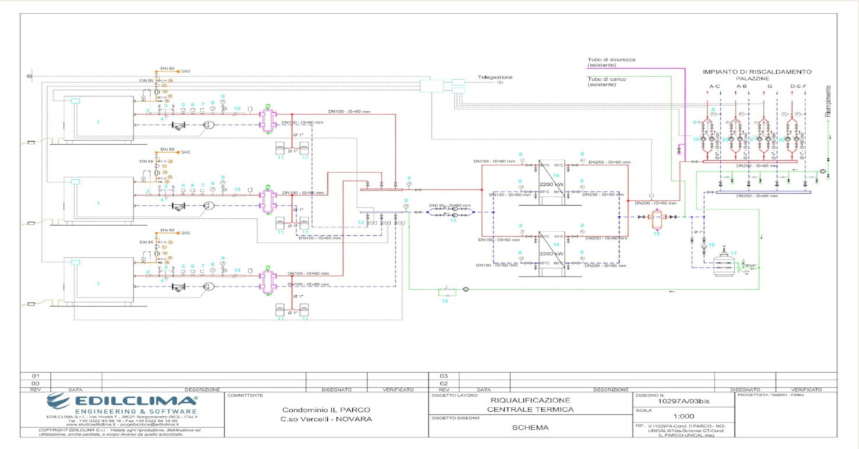Viewport: 859px width, 449px height.
Task: Click the revision row number '01'
Action: pos(35,375)
